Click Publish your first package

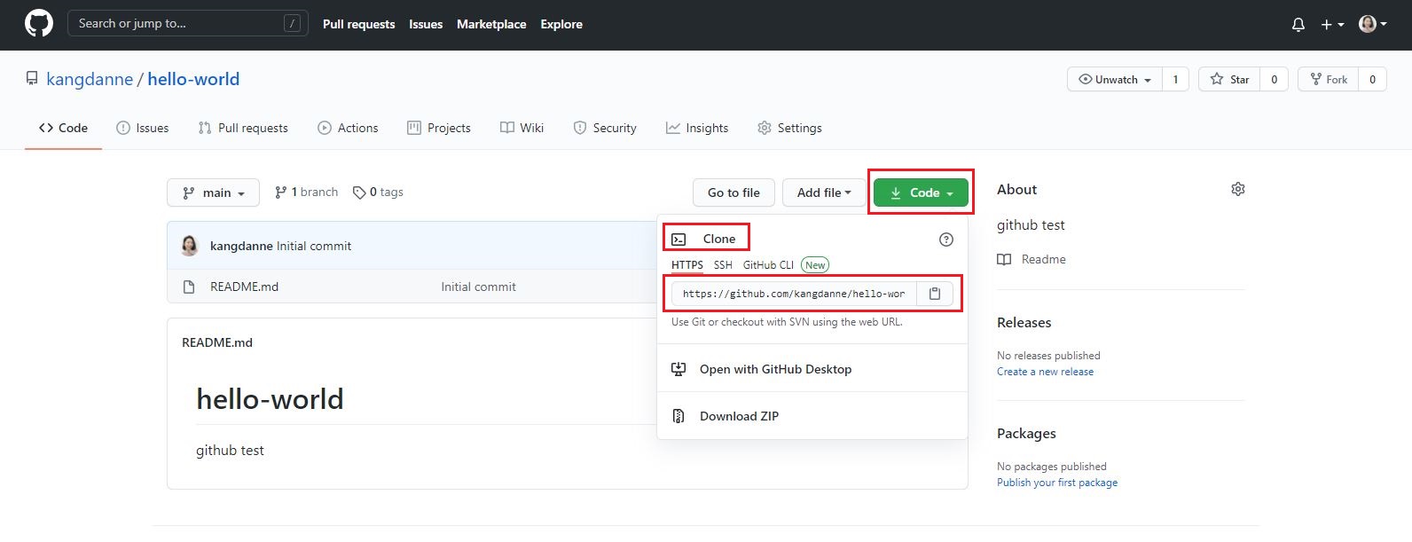pyautogui.click(x=1057, y=483)
